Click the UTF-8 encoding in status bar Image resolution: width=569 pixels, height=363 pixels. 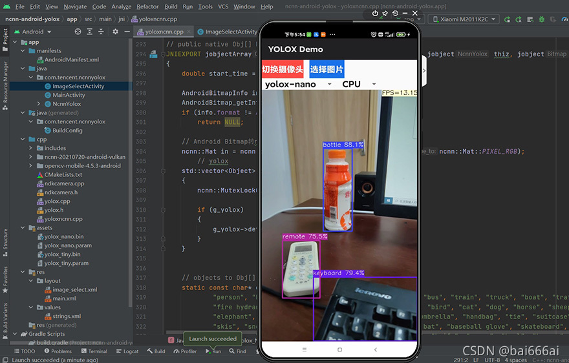493,360
